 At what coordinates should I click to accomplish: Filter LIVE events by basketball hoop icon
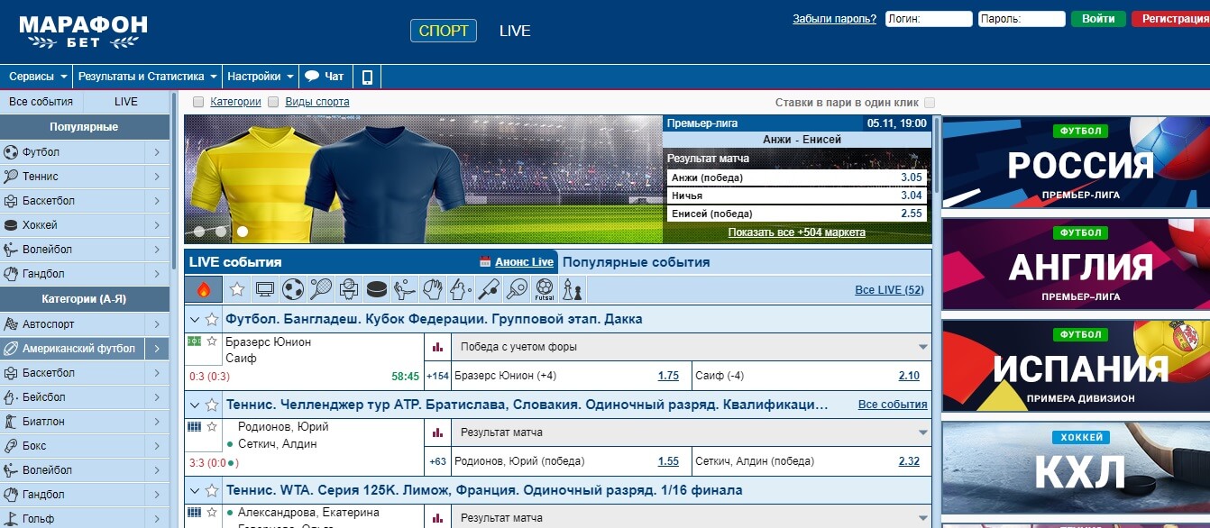(x=348, y=289)
